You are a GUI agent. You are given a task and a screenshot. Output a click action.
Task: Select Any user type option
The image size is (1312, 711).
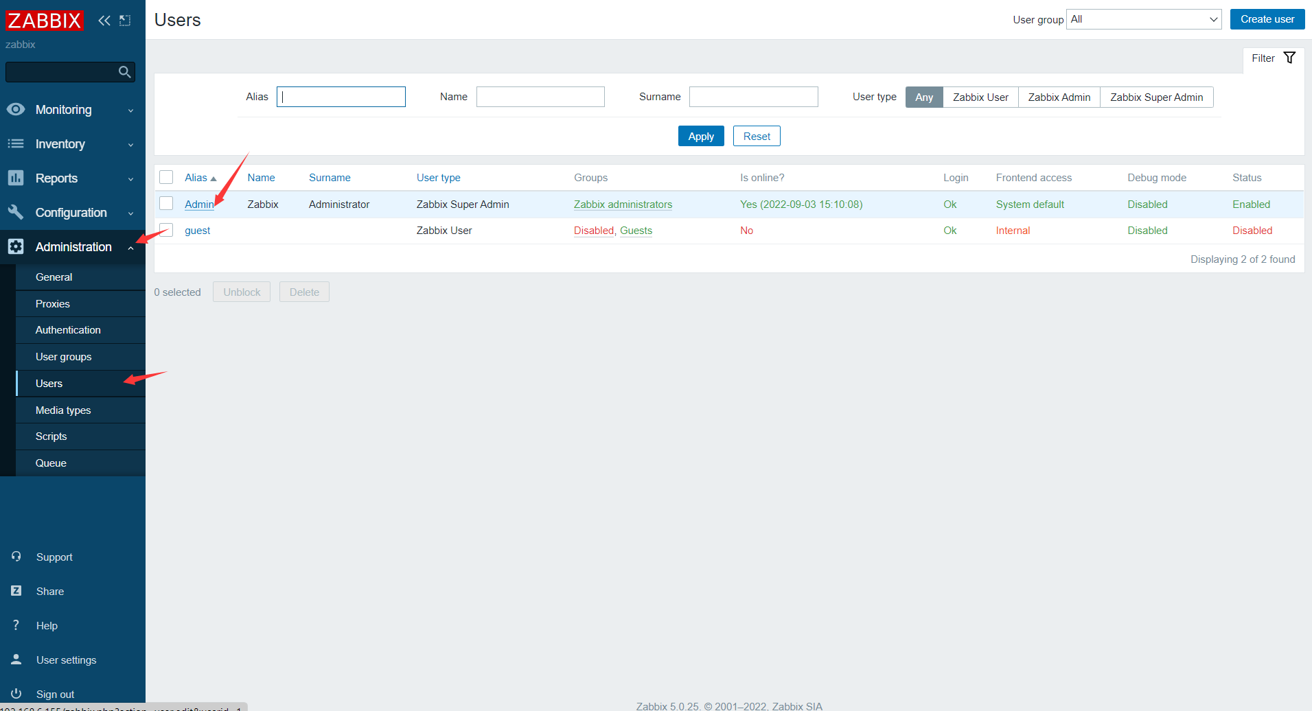click(924, 97)
